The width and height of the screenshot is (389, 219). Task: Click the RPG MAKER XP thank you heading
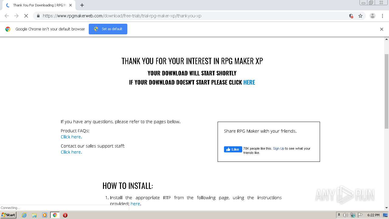coord(192,61)
